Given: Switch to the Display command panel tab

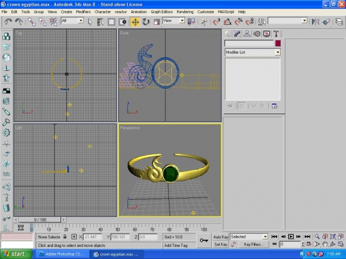Looking at the screenshot, I should pyautogui.click(x=266, y=34).
